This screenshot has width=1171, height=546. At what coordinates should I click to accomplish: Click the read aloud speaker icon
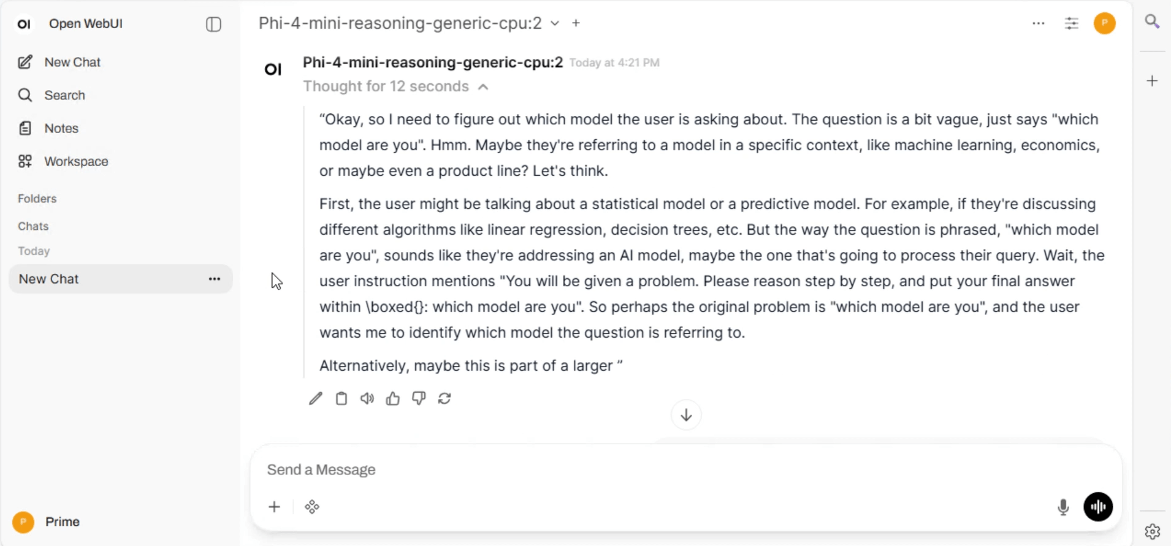pos(367,399)
